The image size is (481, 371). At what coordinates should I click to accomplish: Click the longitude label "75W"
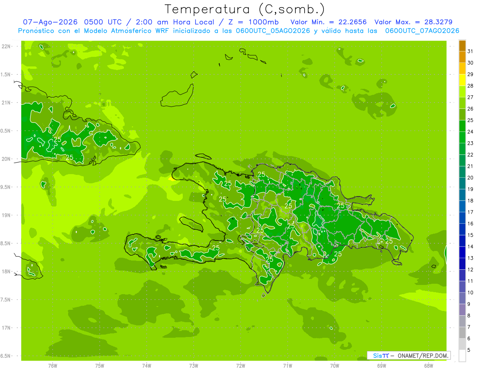[99, 366]
